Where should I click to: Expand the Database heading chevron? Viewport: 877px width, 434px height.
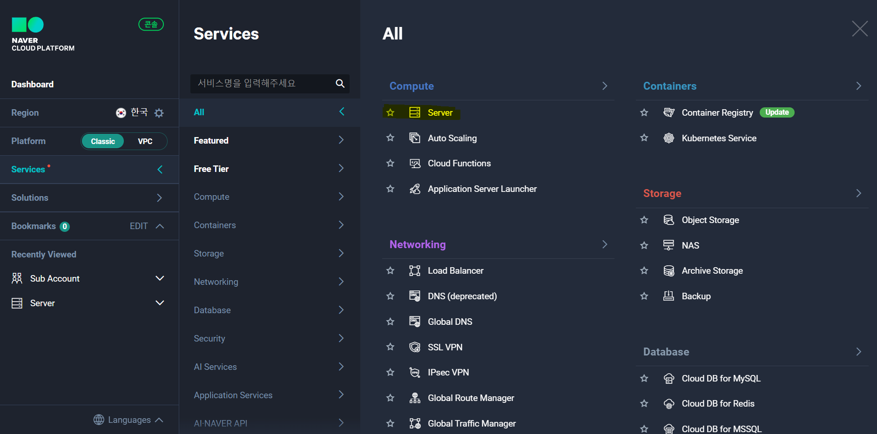858,352
